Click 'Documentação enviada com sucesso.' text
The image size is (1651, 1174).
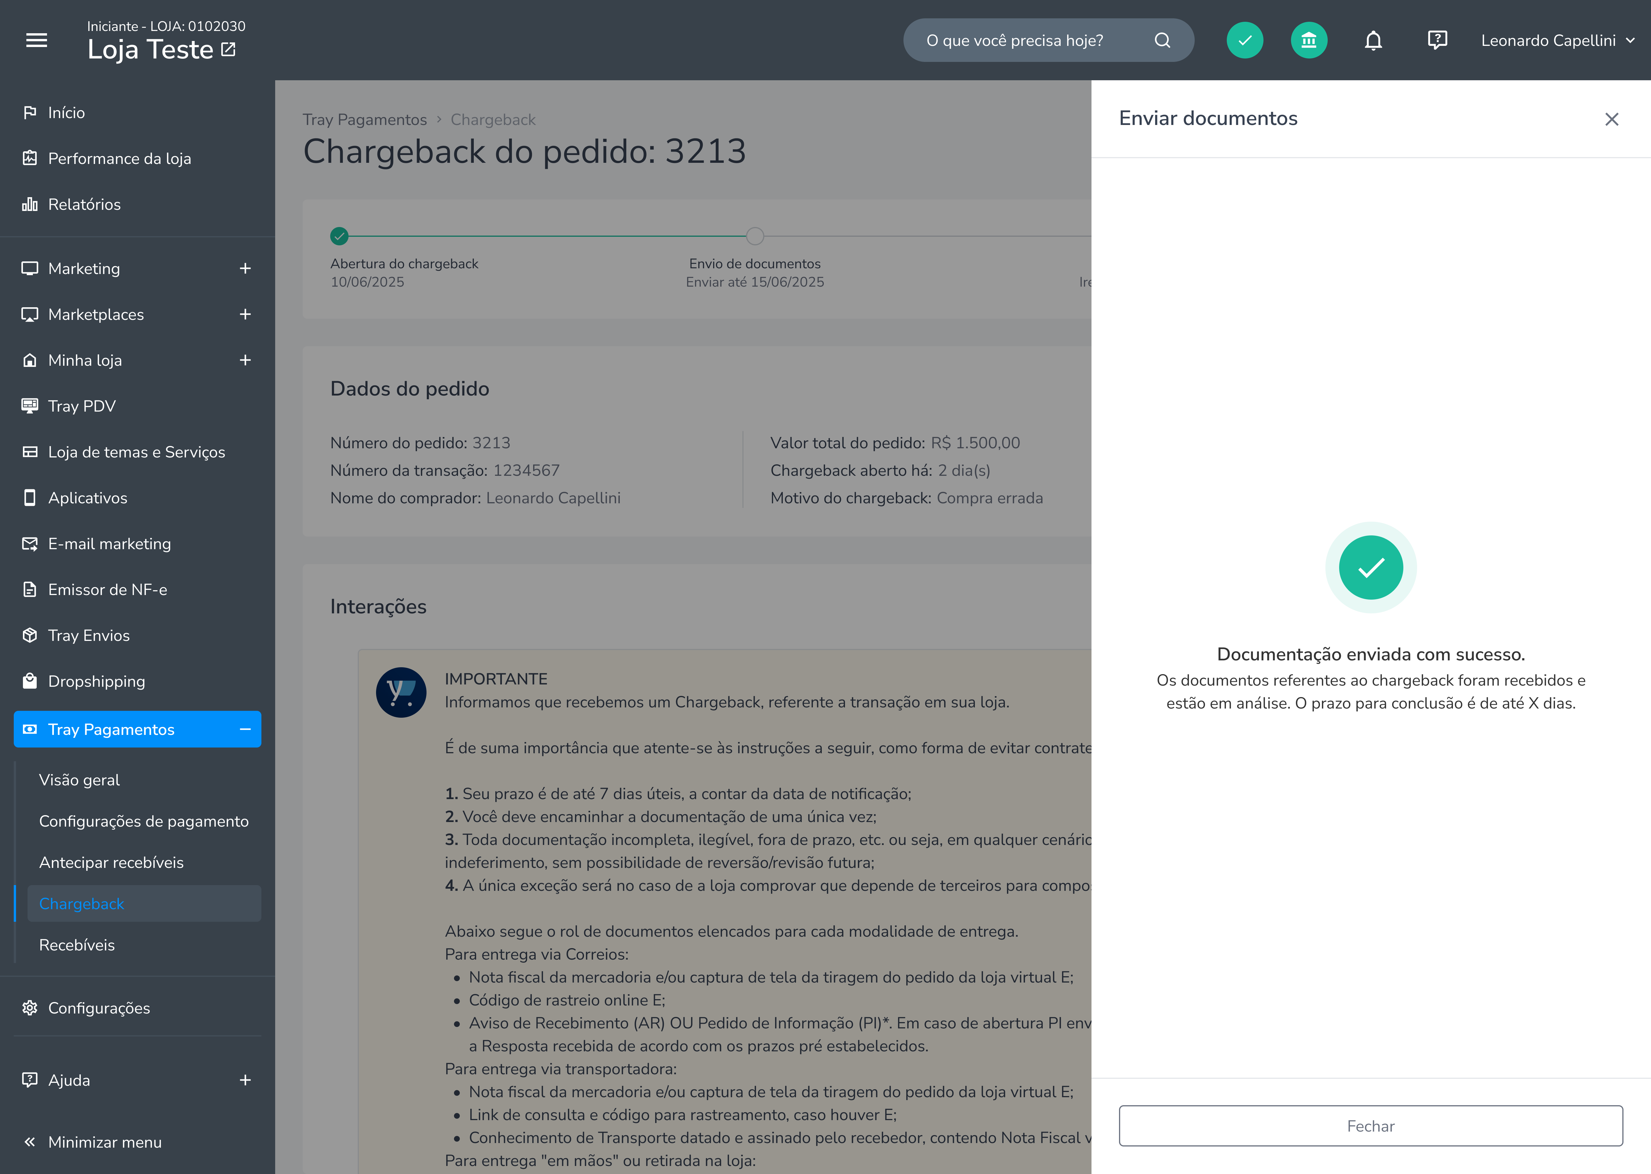click(1371, 654)
